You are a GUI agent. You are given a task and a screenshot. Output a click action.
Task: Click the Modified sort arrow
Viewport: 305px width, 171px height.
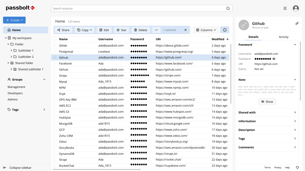click(227, 39)
